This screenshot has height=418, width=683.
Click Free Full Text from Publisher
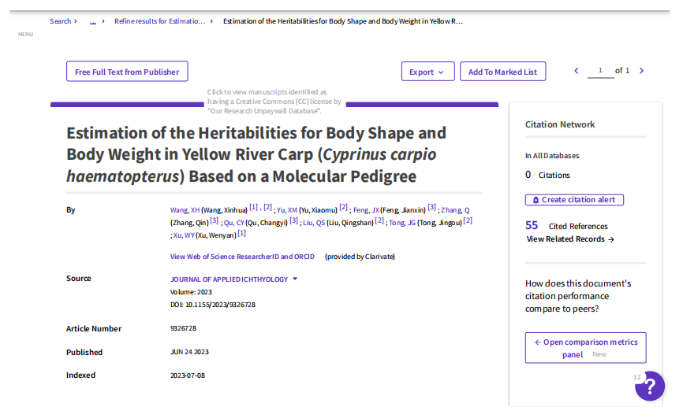tap(127, 72)
